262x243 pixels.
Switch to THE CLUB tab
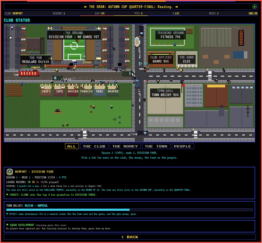pos(94,146)
